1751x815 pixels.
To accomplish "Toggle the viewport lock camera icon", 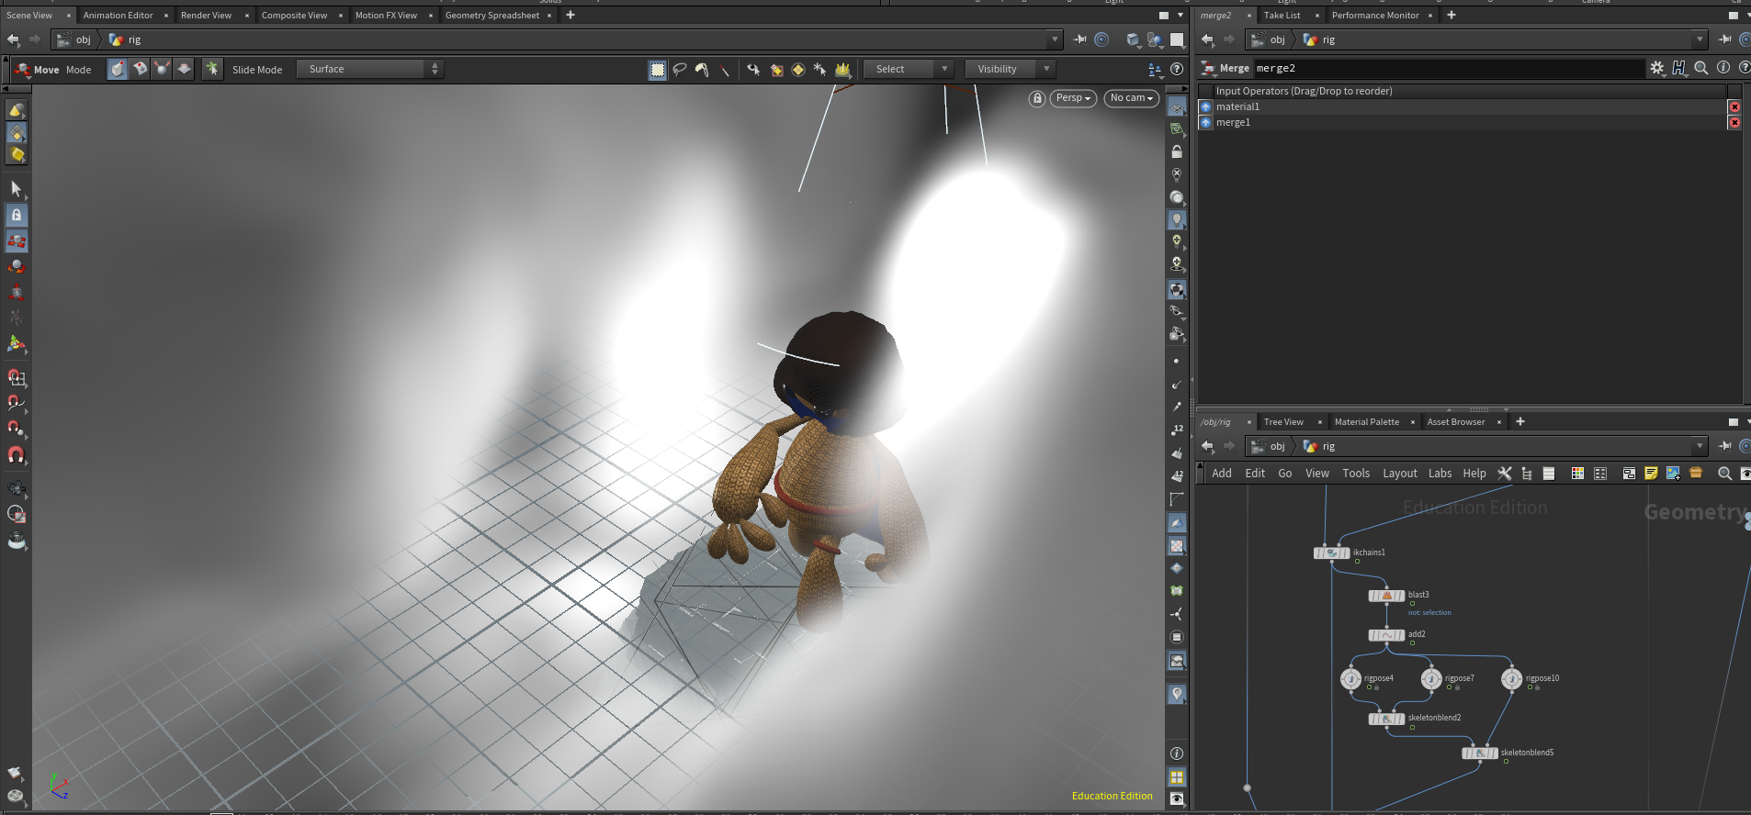I will [1037, 98].
